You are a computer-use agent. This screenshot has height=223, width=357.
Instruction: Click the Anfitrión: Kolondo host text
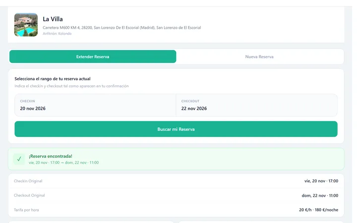(x=57, y=34)
